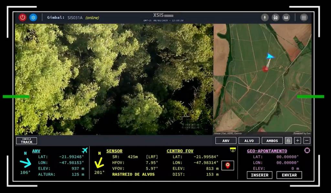331x193 pixels.
Task: Zoom out the map with the minus control
Action: (x=306, y=141)
